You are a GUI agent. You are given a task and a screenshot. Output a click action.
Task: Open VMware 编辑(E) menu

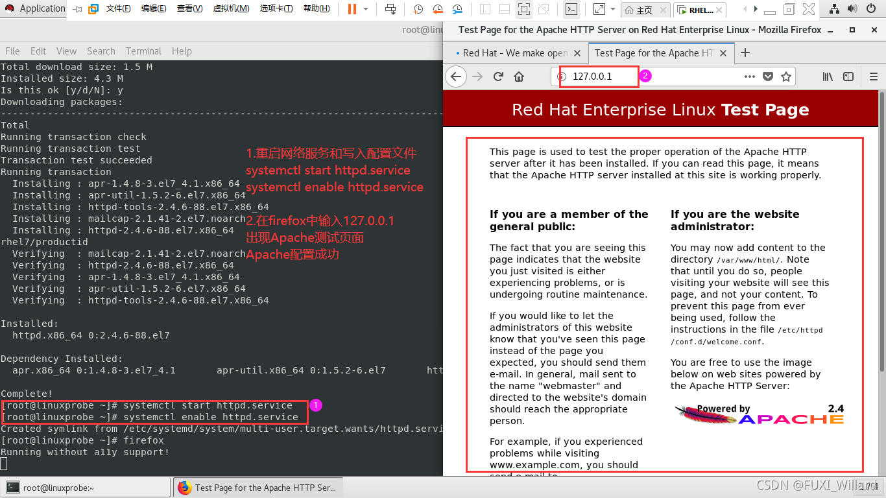click(x=154, y=9)
